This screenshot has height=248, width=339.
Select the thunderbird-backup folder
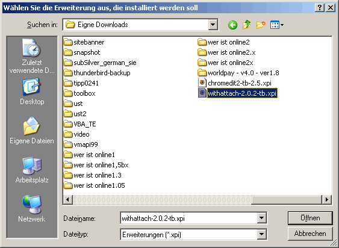click(97, 73)
